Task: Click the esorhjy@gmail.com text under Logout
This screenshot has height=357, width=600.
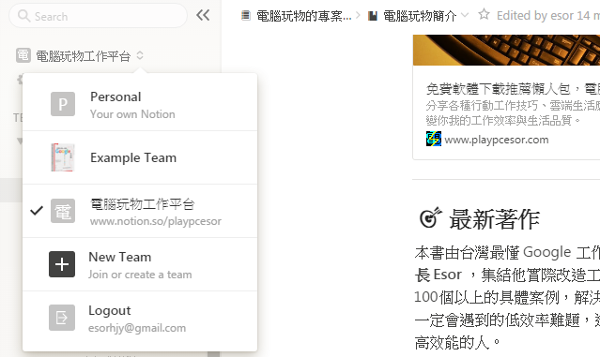Action: [x=137, y=328]
